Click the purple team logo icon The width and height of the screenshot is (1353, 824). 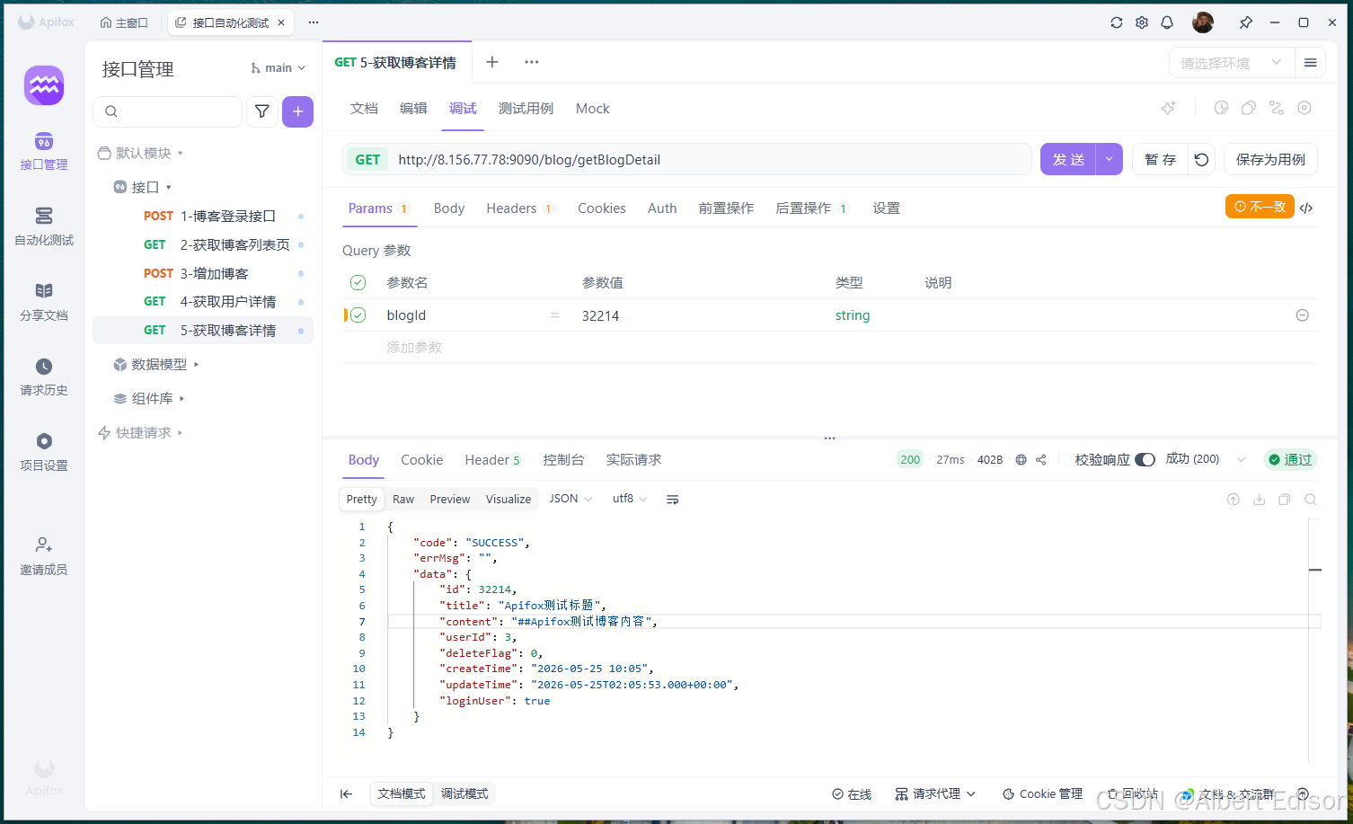click(x=44, y=85)
